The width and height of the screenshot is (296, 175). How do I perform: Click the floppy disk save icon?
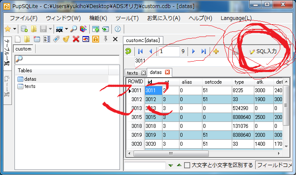tap(43, 29)
